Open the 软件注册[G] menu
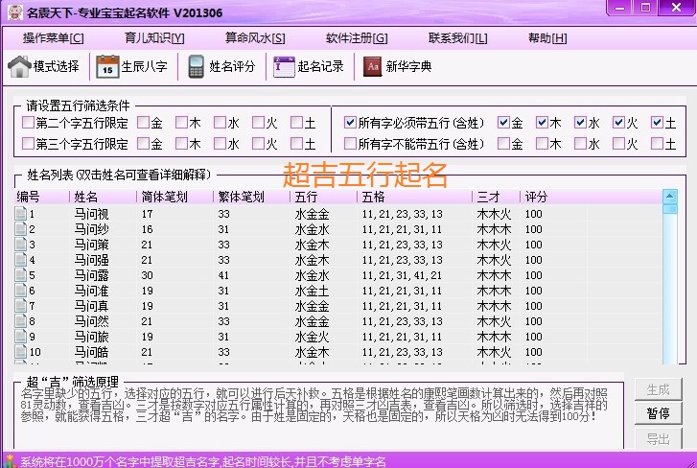The width and height of the screenshot is (697, 468). click(x=357, y=38)
